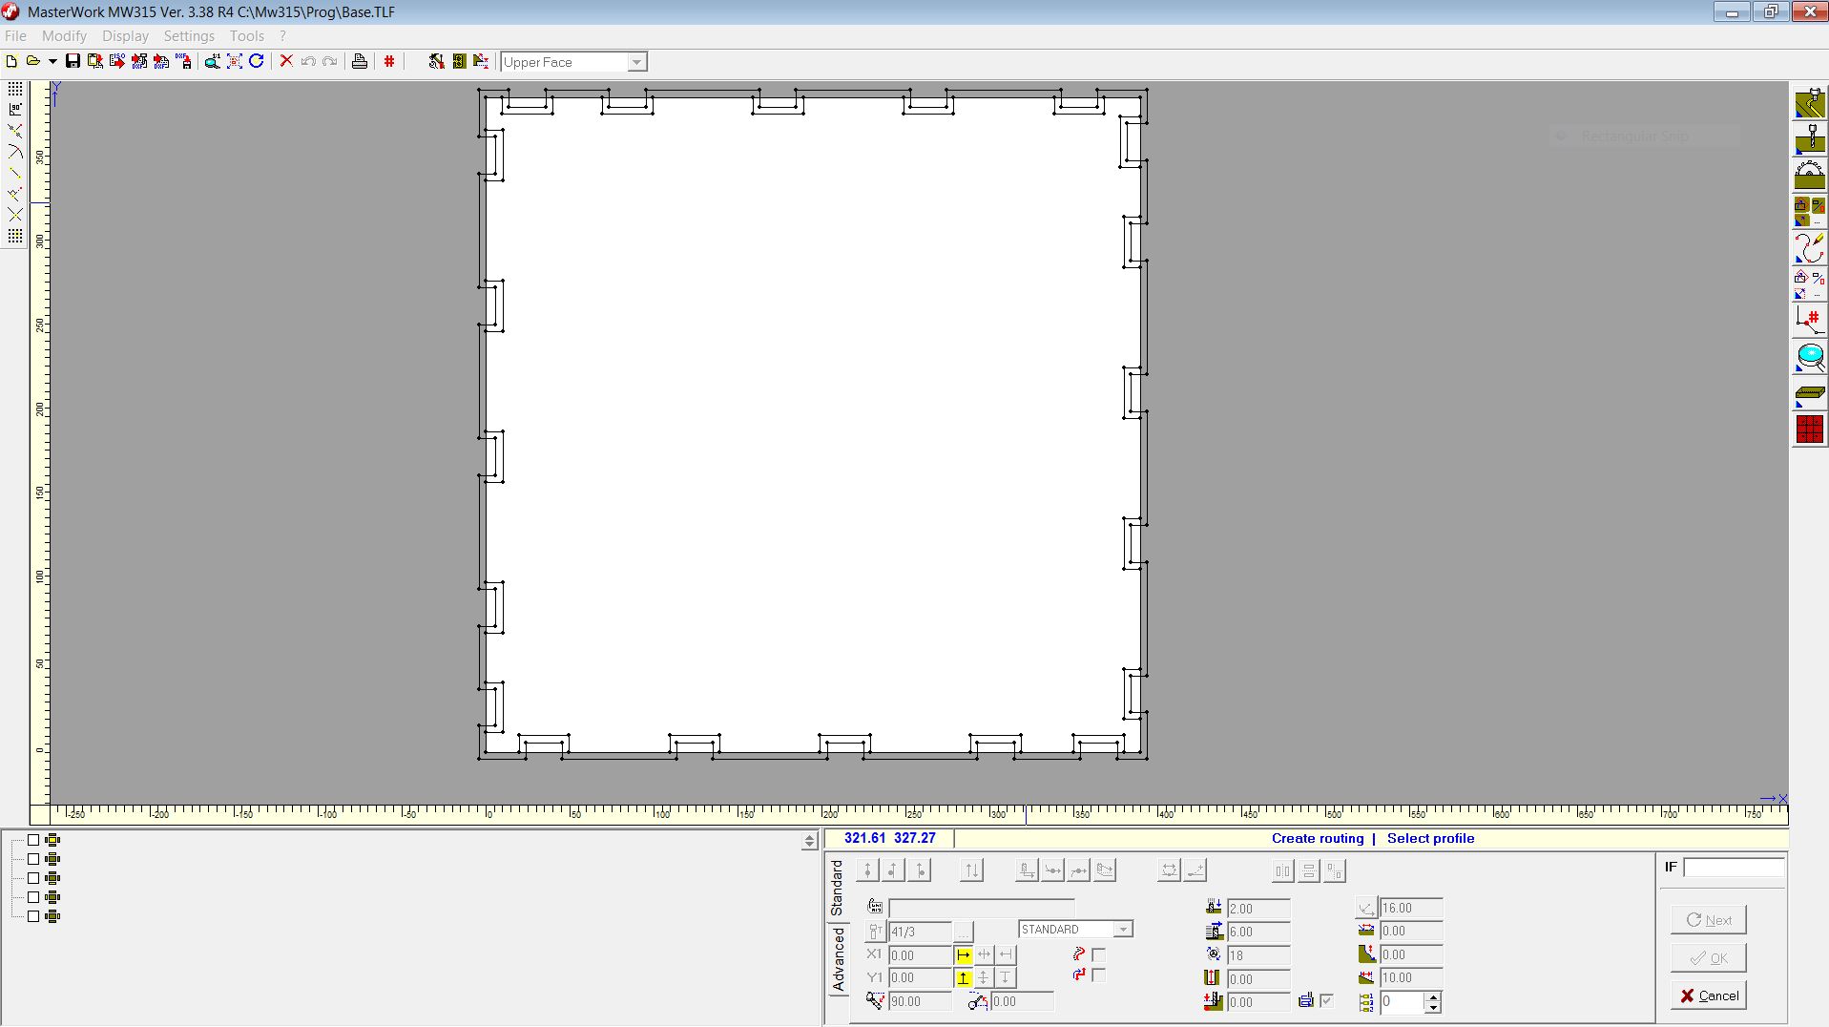This screenshot has width=1829, height=1027.
Task: Decrease the repetition spinner value
Action: pyautogui.click(x=1432, y=1007)
